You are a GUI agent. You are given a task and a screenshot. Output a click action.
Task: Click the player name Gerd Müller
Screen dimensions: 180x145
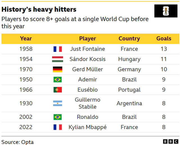(x=87, y=69)
